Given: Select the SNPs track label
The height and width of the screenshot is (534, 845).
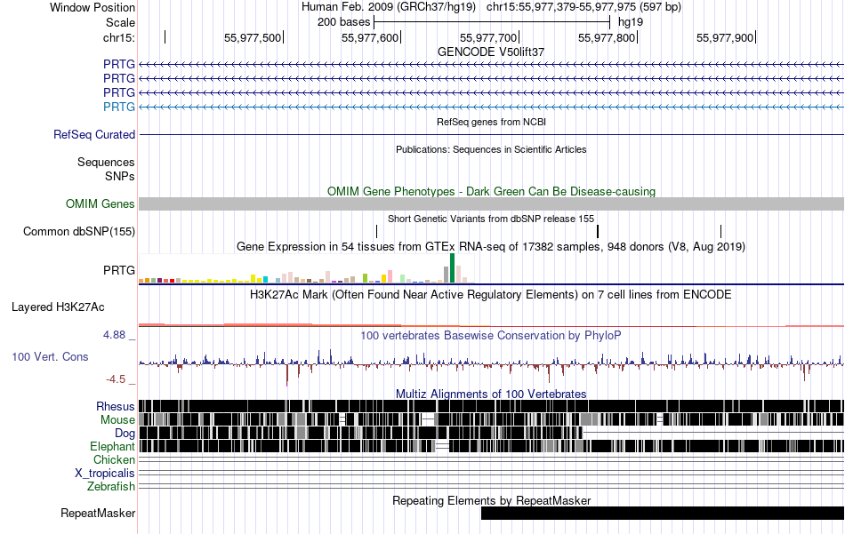Looking at the screenshot, I should [x=120, y=176].
